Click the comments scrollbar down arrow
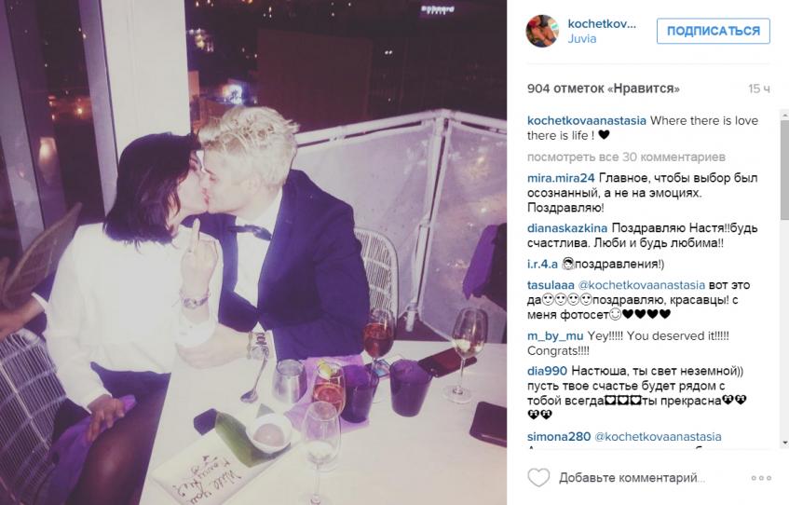This screenshot has width=789, height=505. pyautogui.click(x=784, y=442)
